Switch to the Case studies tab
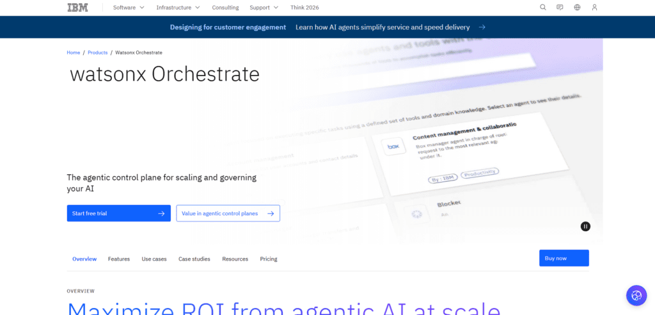This screenshot has height=315, width=655. tap(194, 259)
